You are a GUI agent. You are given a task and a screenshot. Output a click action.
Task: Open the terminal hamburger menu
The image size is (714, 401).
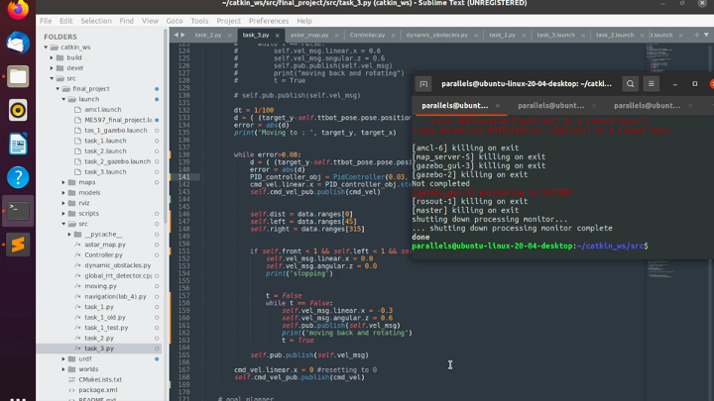652,84
